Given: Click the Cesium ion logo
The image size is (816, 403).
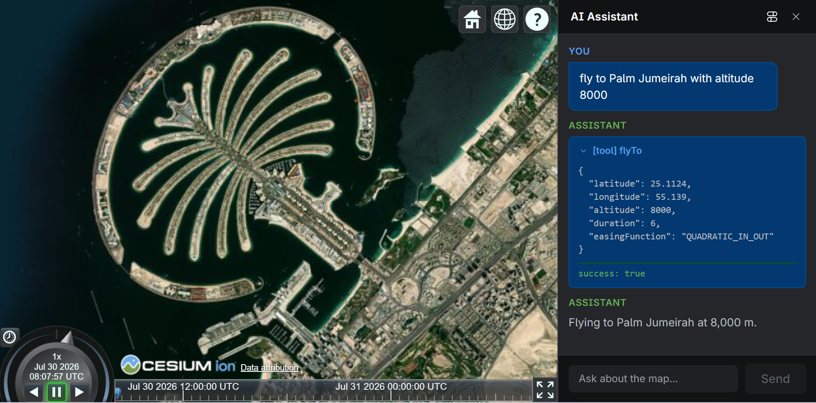Looking at the screenshot, I should click(x=178, y=365).
